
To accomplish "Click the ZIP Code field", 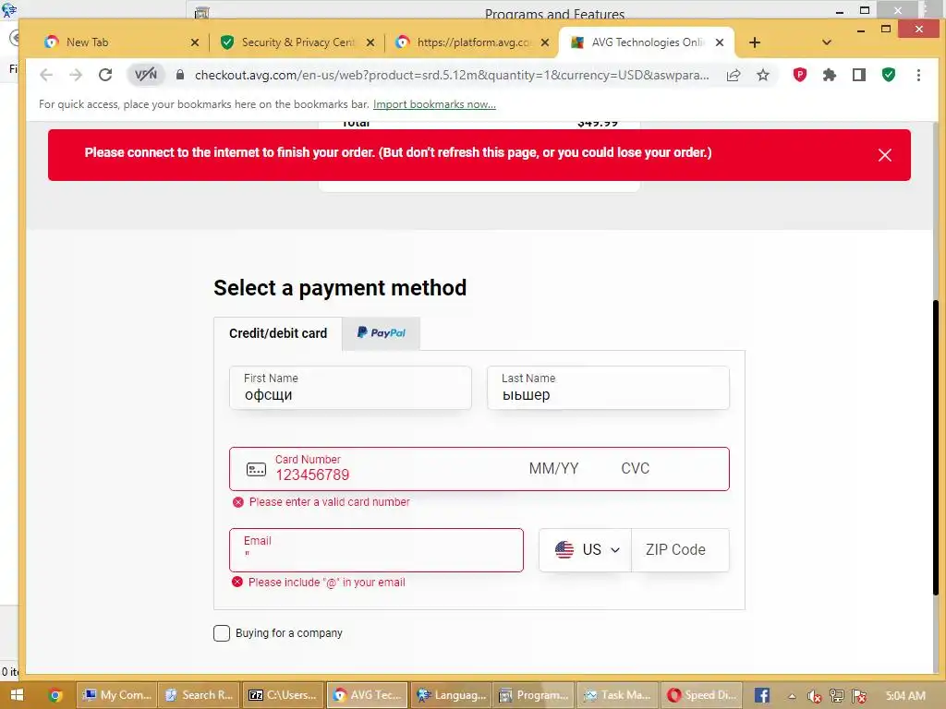I will coord(680,550).
